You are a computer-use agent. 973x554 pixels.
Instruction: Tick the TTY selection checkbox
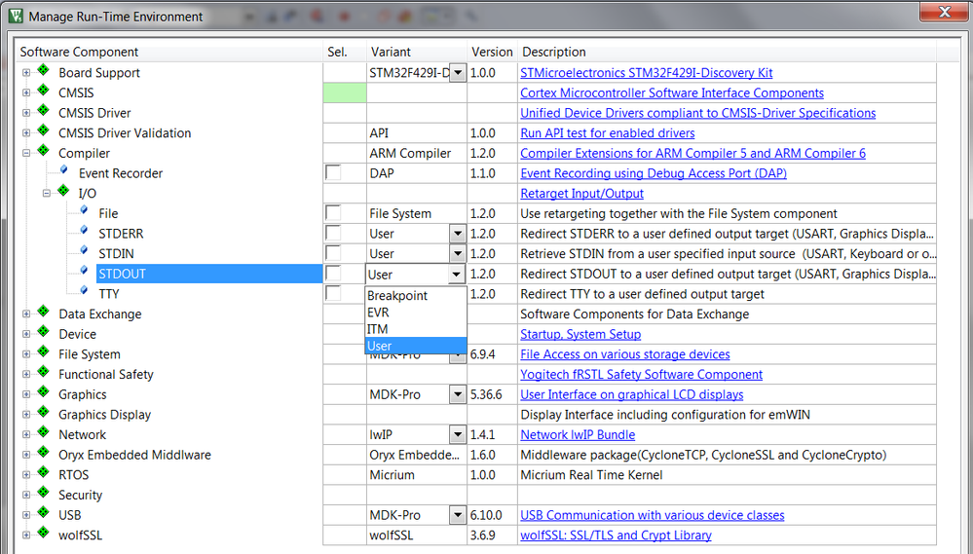333,293
